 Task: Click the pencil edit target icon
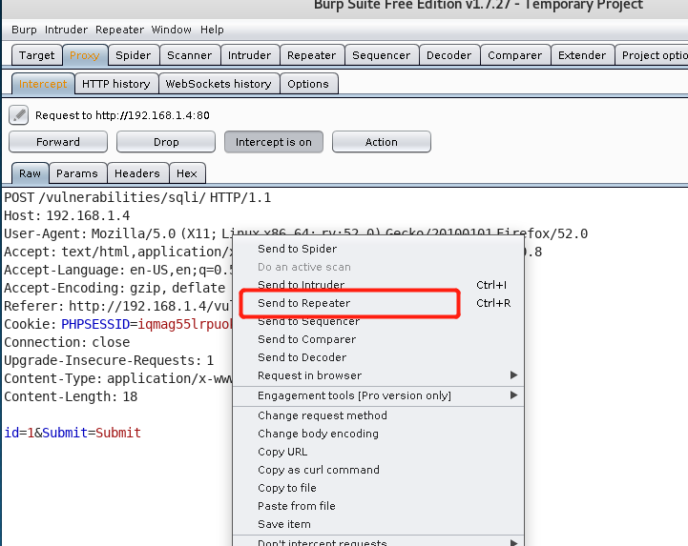18,115
